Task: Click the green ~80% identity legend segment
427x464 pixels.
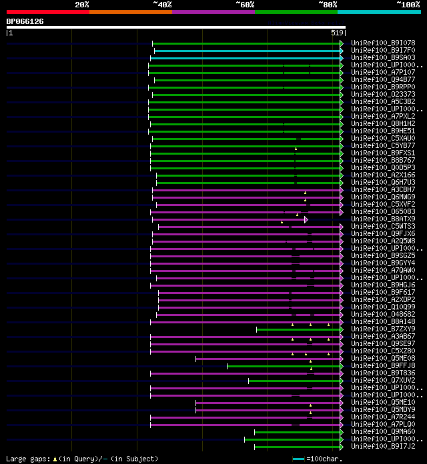Action: (x=296, y=12)
